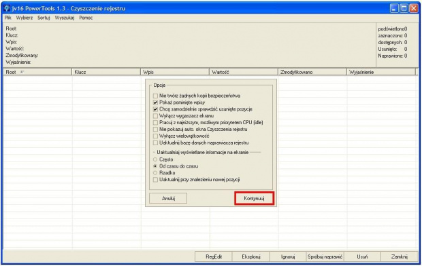Screen dimensions: 422x266
Task: Click the Kontynuuj button
Action: pos(254,198)
